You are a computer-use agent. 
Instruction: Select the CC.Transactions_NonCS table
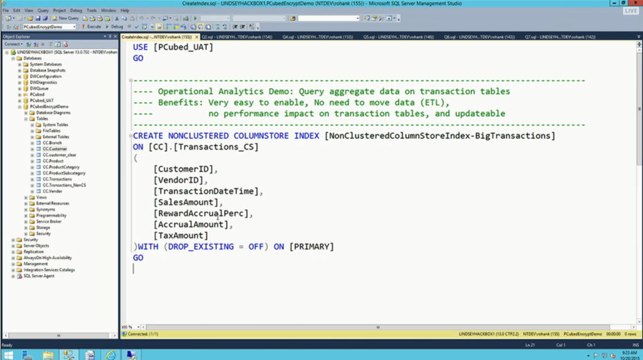[x=64, y=185]
